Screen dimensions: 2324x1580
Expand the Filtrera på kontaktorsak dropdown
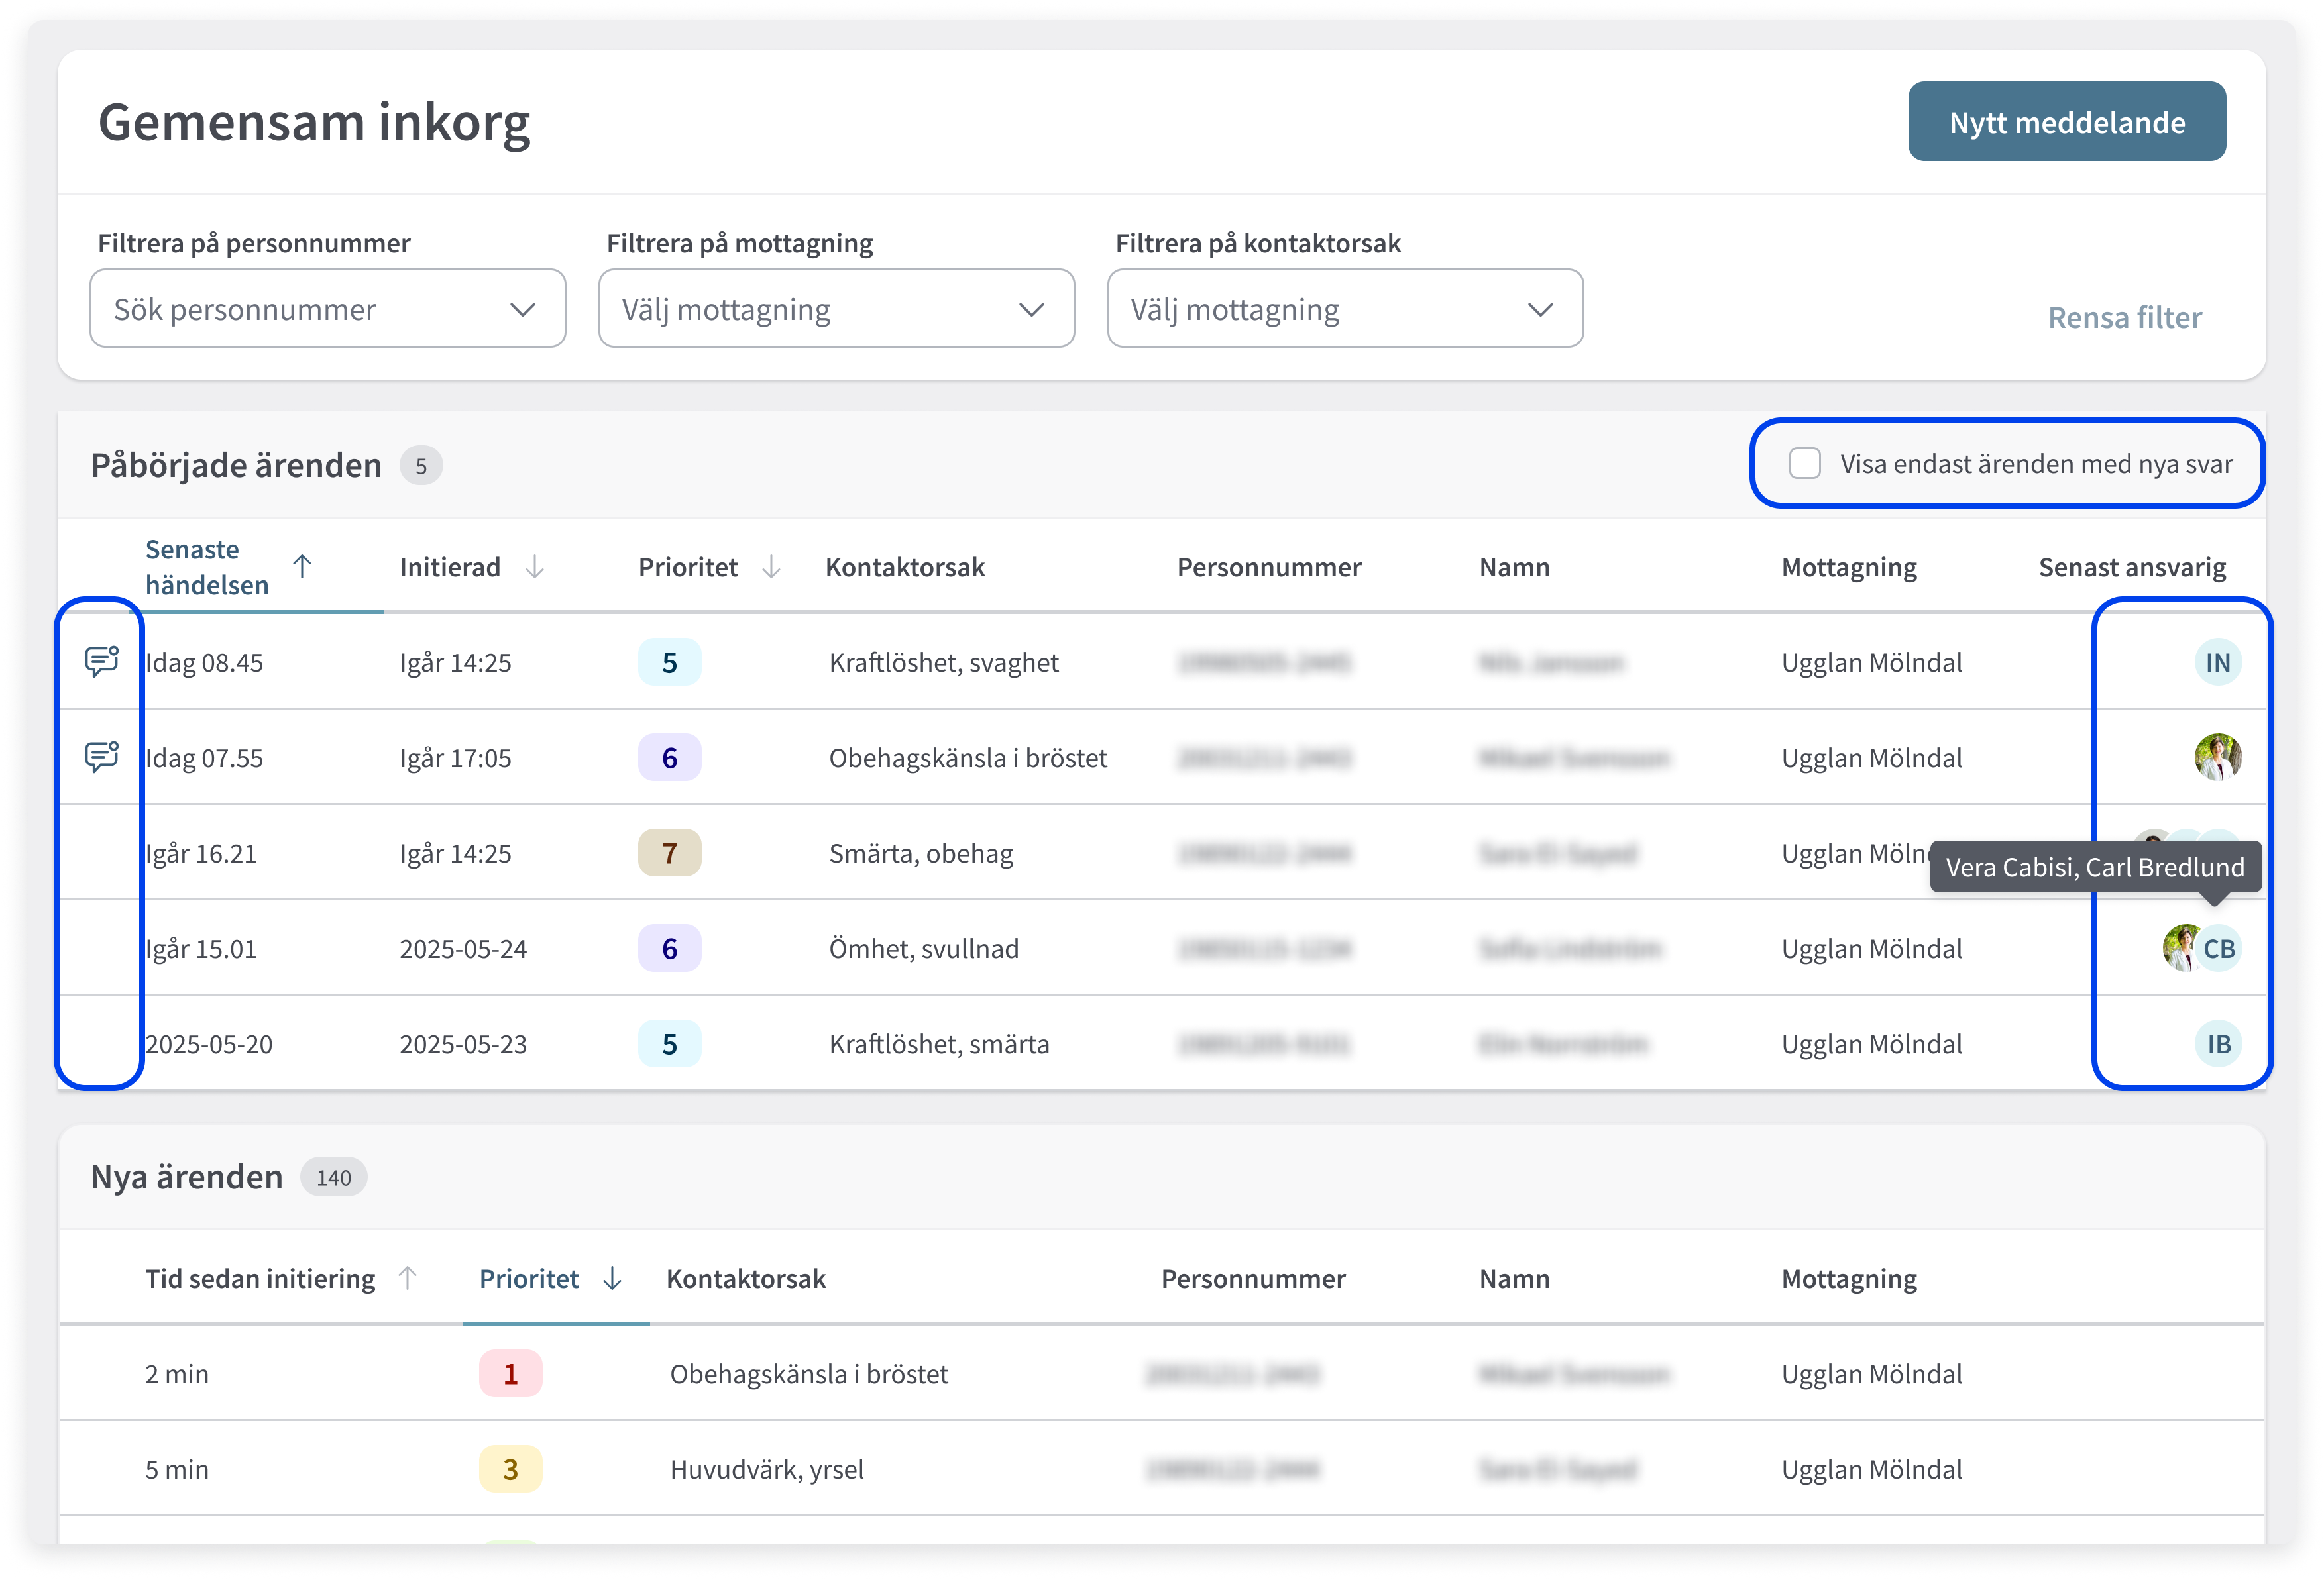1344,308
